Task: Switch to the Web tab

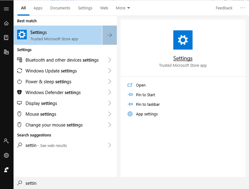Action: pos(104,8)
